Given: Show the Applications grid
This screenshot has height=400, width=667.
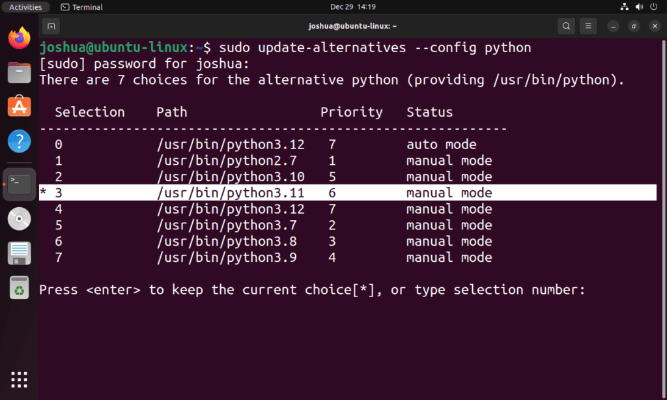Looking at the screenshot, I should [19, 379].
